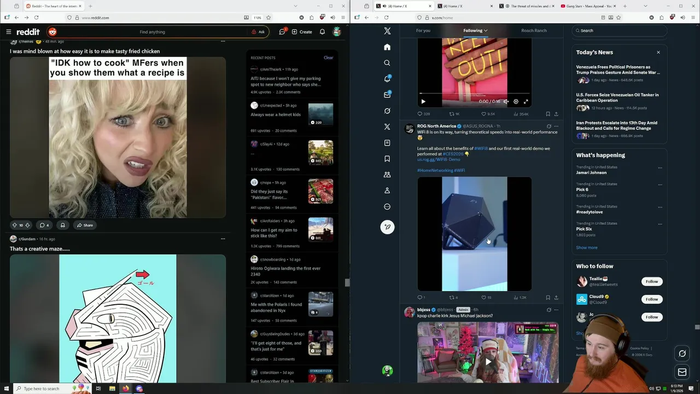Open floating Messages drawer button bottom right
The width and height of the screenshot is (700, 394).
point(682,373)
